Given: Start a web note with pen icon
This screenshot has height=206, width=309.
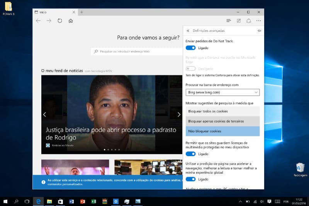Looking at the screenshot, I should [x=239, y=21].
